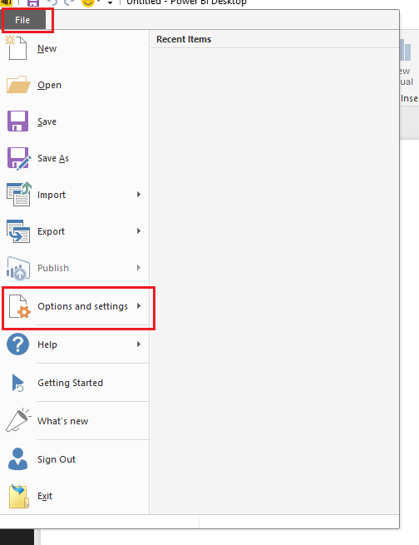Select Exit menu entry
The height and width of the screenshot is (545, 419).
click(75, 496)
